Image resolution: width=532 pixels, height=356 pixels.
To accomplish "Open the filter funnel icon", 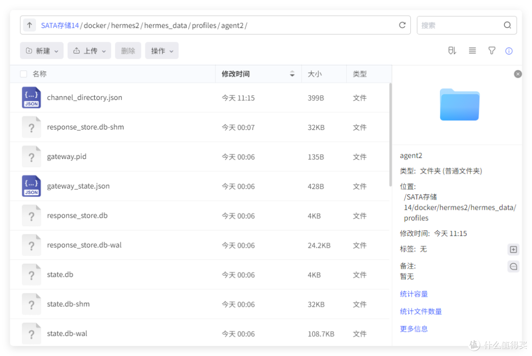I will 492,51.
